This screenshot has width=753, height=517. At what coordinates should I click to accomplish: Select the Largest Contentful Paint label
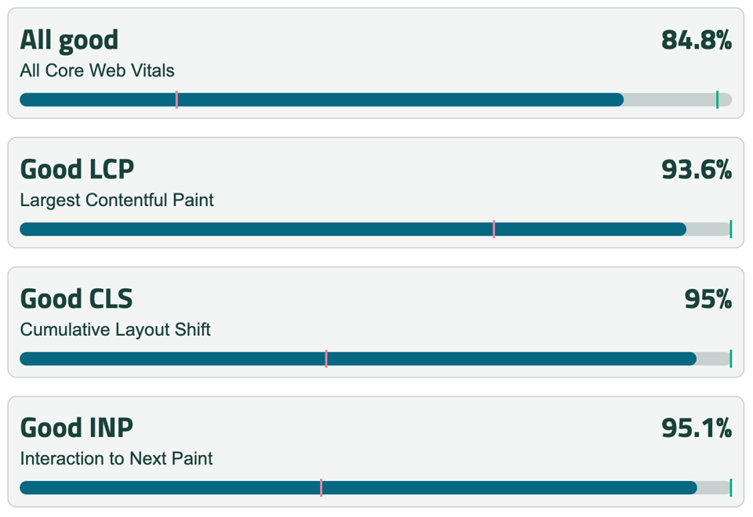(x=117, y=200)
